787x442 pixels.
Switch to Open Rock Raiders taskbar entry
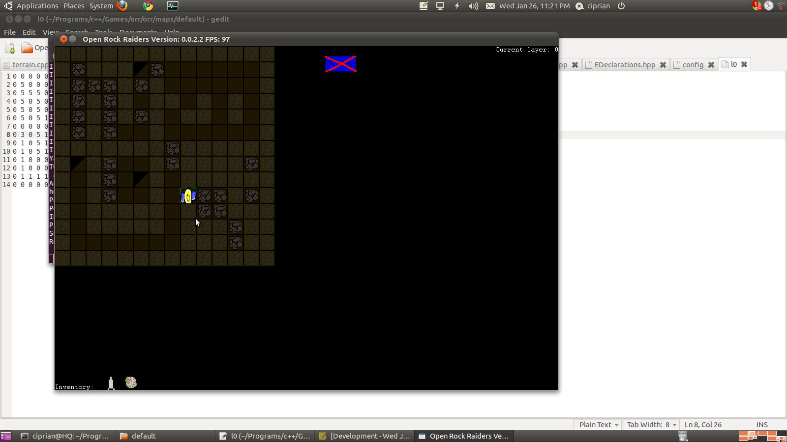pyautogui.click(x=464, y=436)
